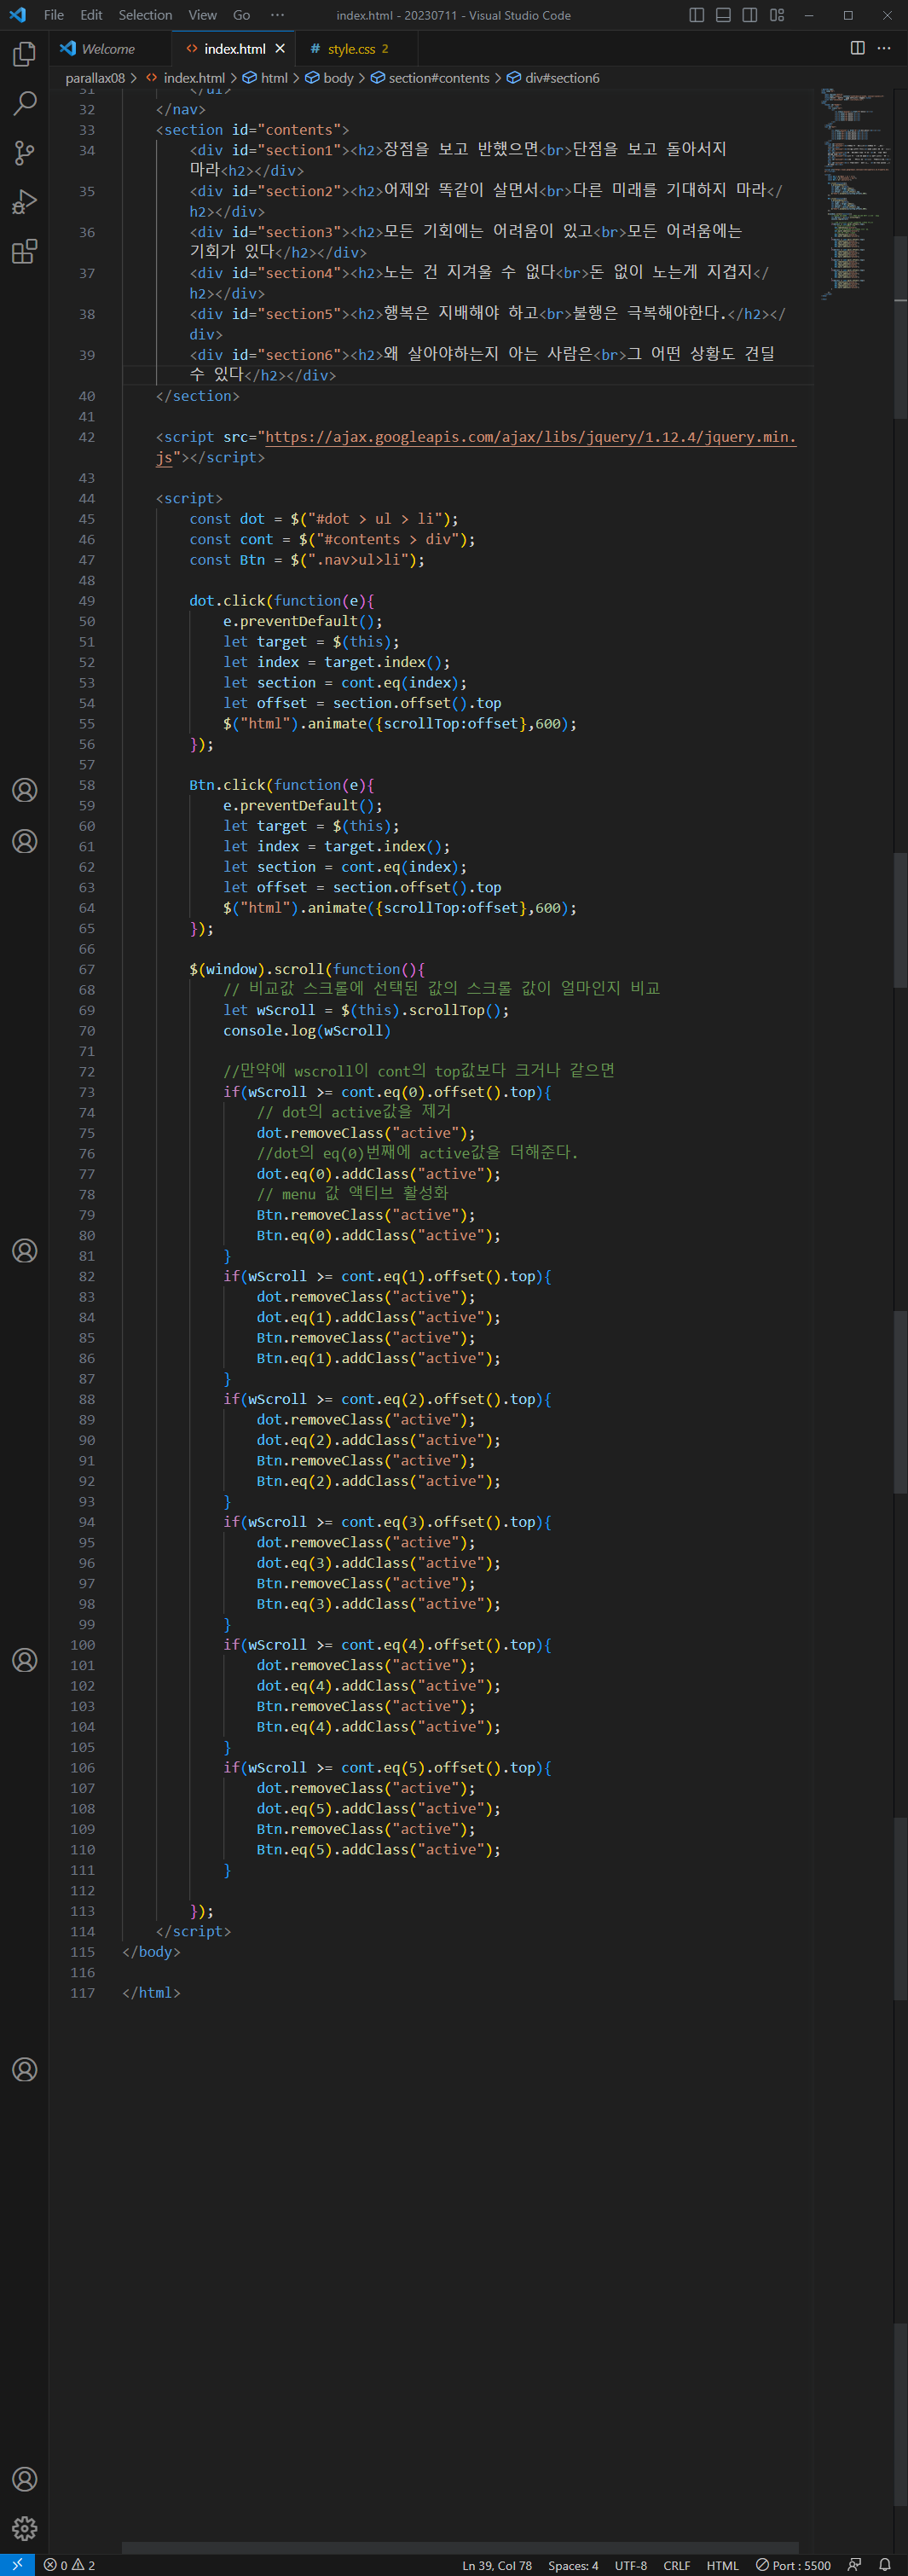908x2576 pixels.
Task: Click line number 67 in the gutter
Action: click(x=87, y=969)
